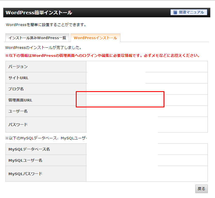Click the WordPress簡単インストール header title
Image resolution: width=215 pixels, height=198 pixels.
point(39,13)
